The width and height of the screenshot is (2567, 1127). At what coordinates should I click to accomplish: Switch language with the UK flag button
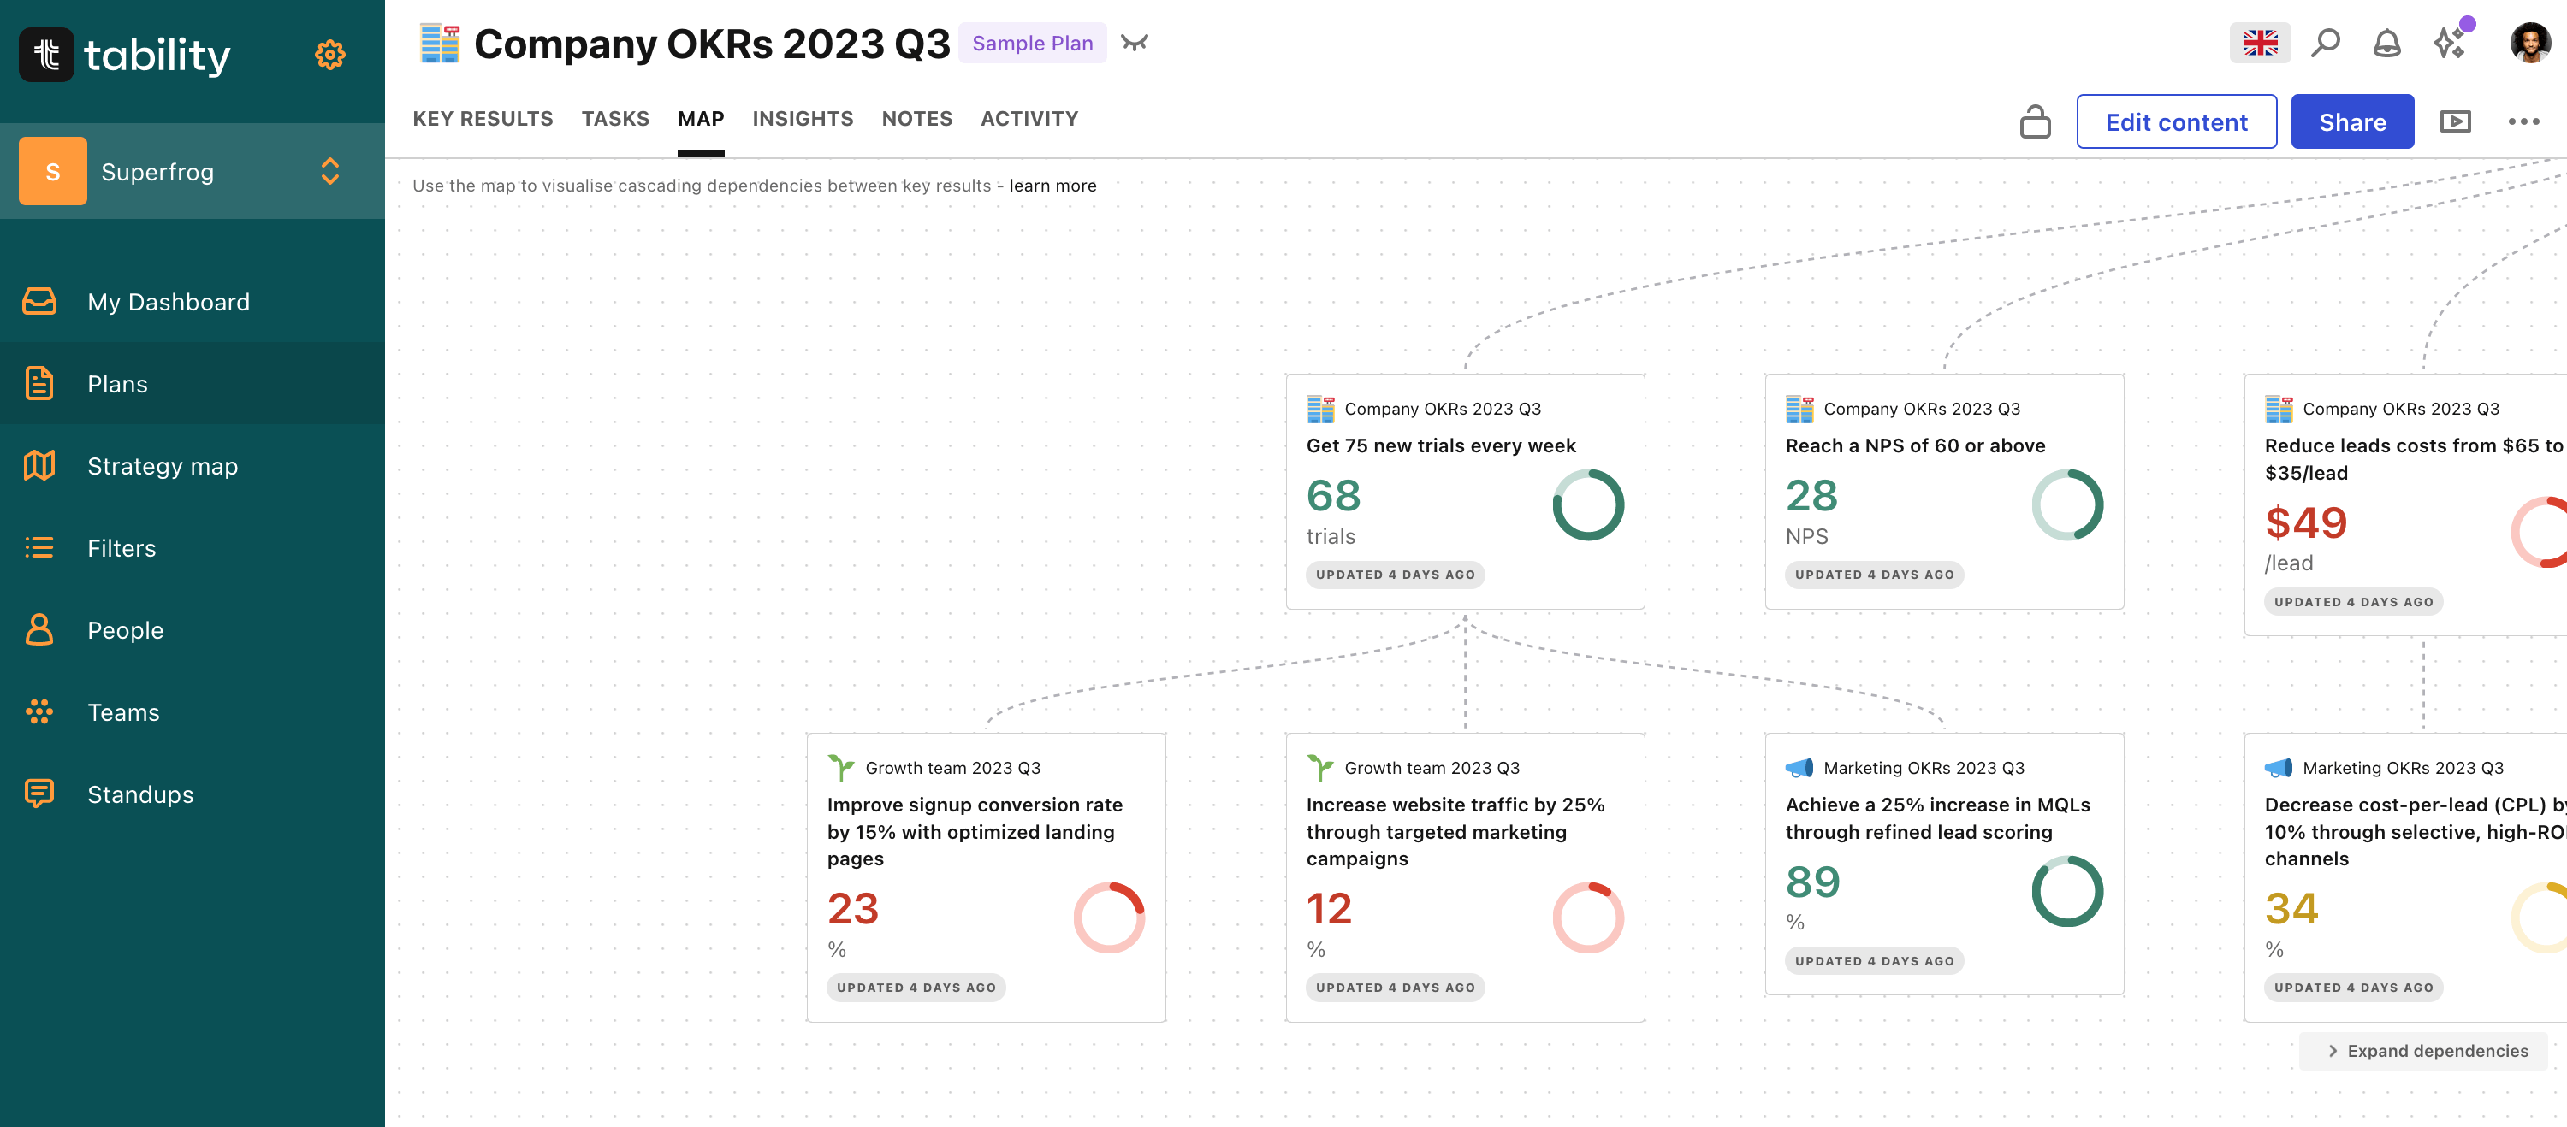coord(2260,43)
